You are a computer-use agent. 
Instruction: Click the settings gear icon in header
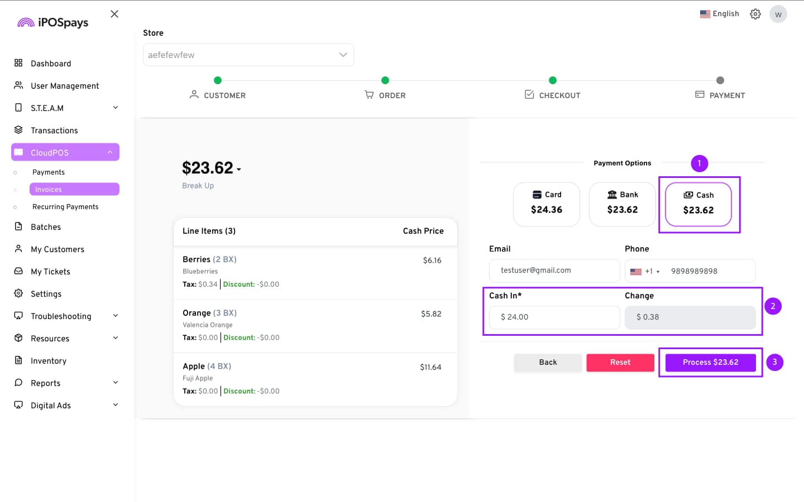pos(755,14)
